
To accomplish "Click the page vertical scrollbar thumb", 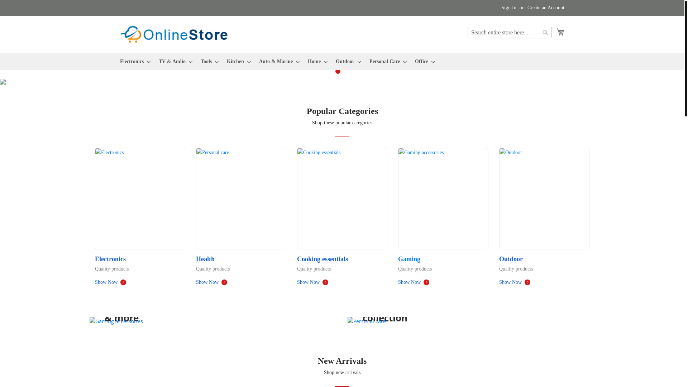I will tap(686, 58).
